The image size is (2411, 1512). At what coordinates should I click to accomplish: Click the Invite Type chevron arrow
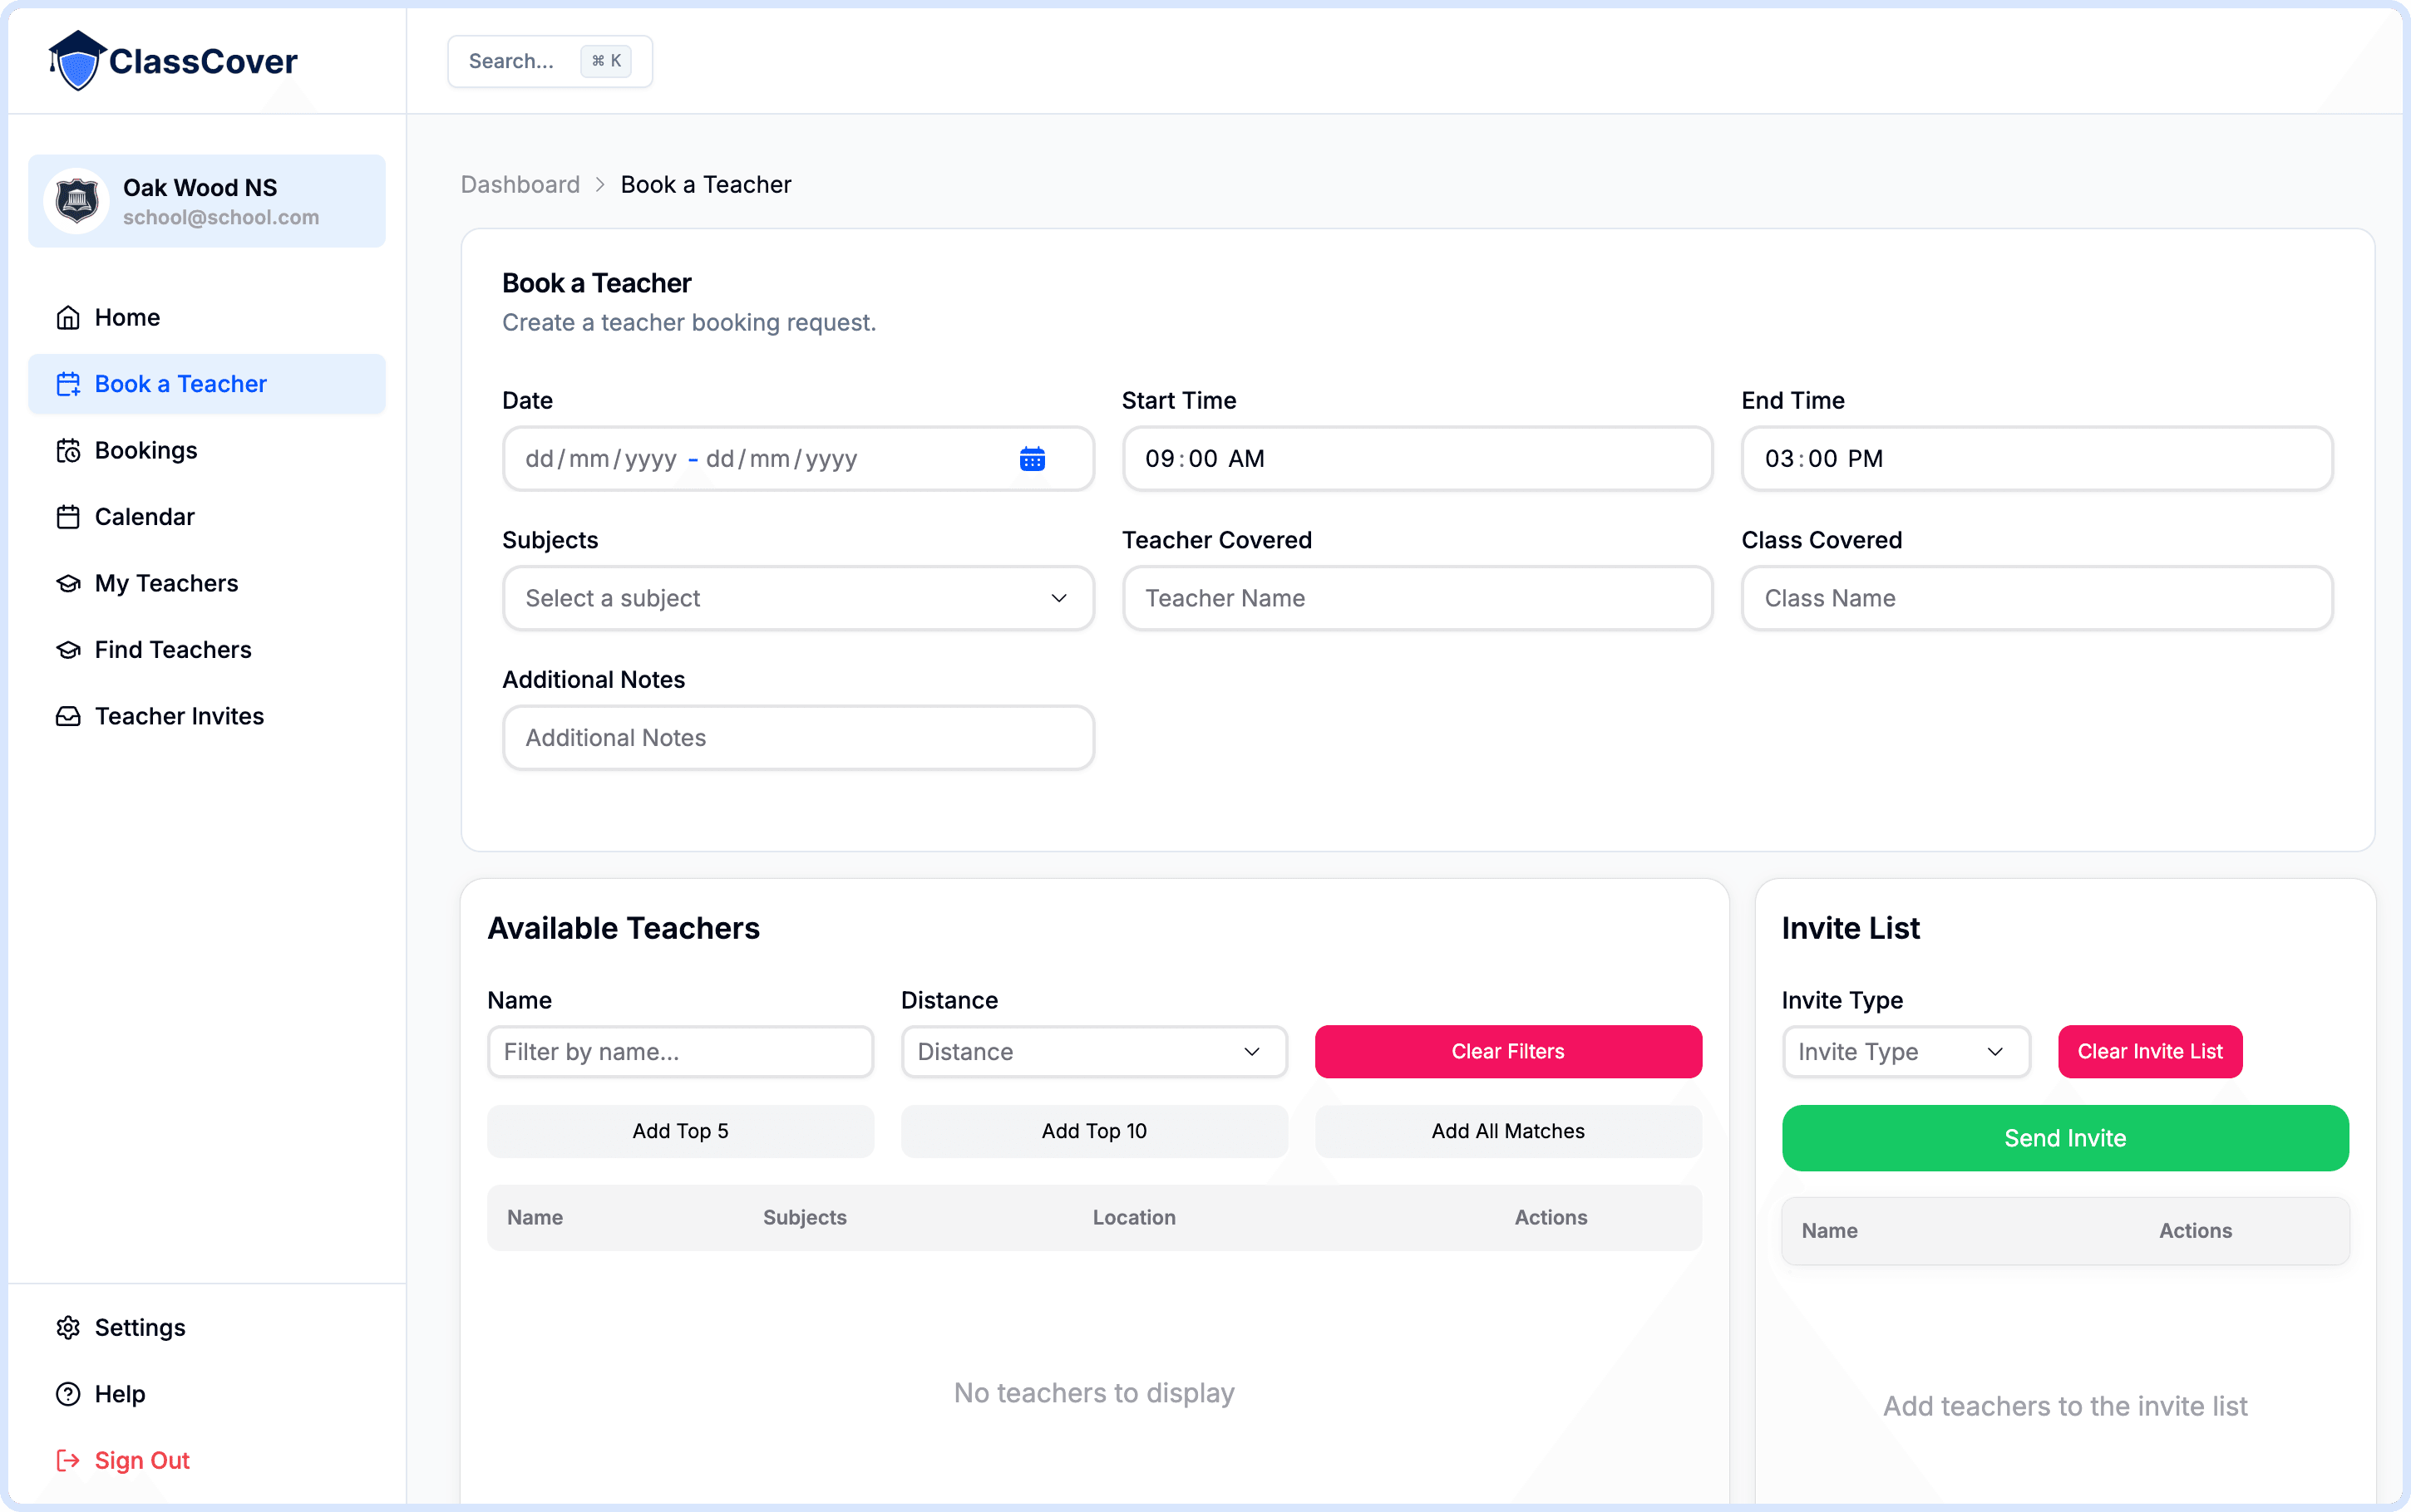click(1994, 1052)
